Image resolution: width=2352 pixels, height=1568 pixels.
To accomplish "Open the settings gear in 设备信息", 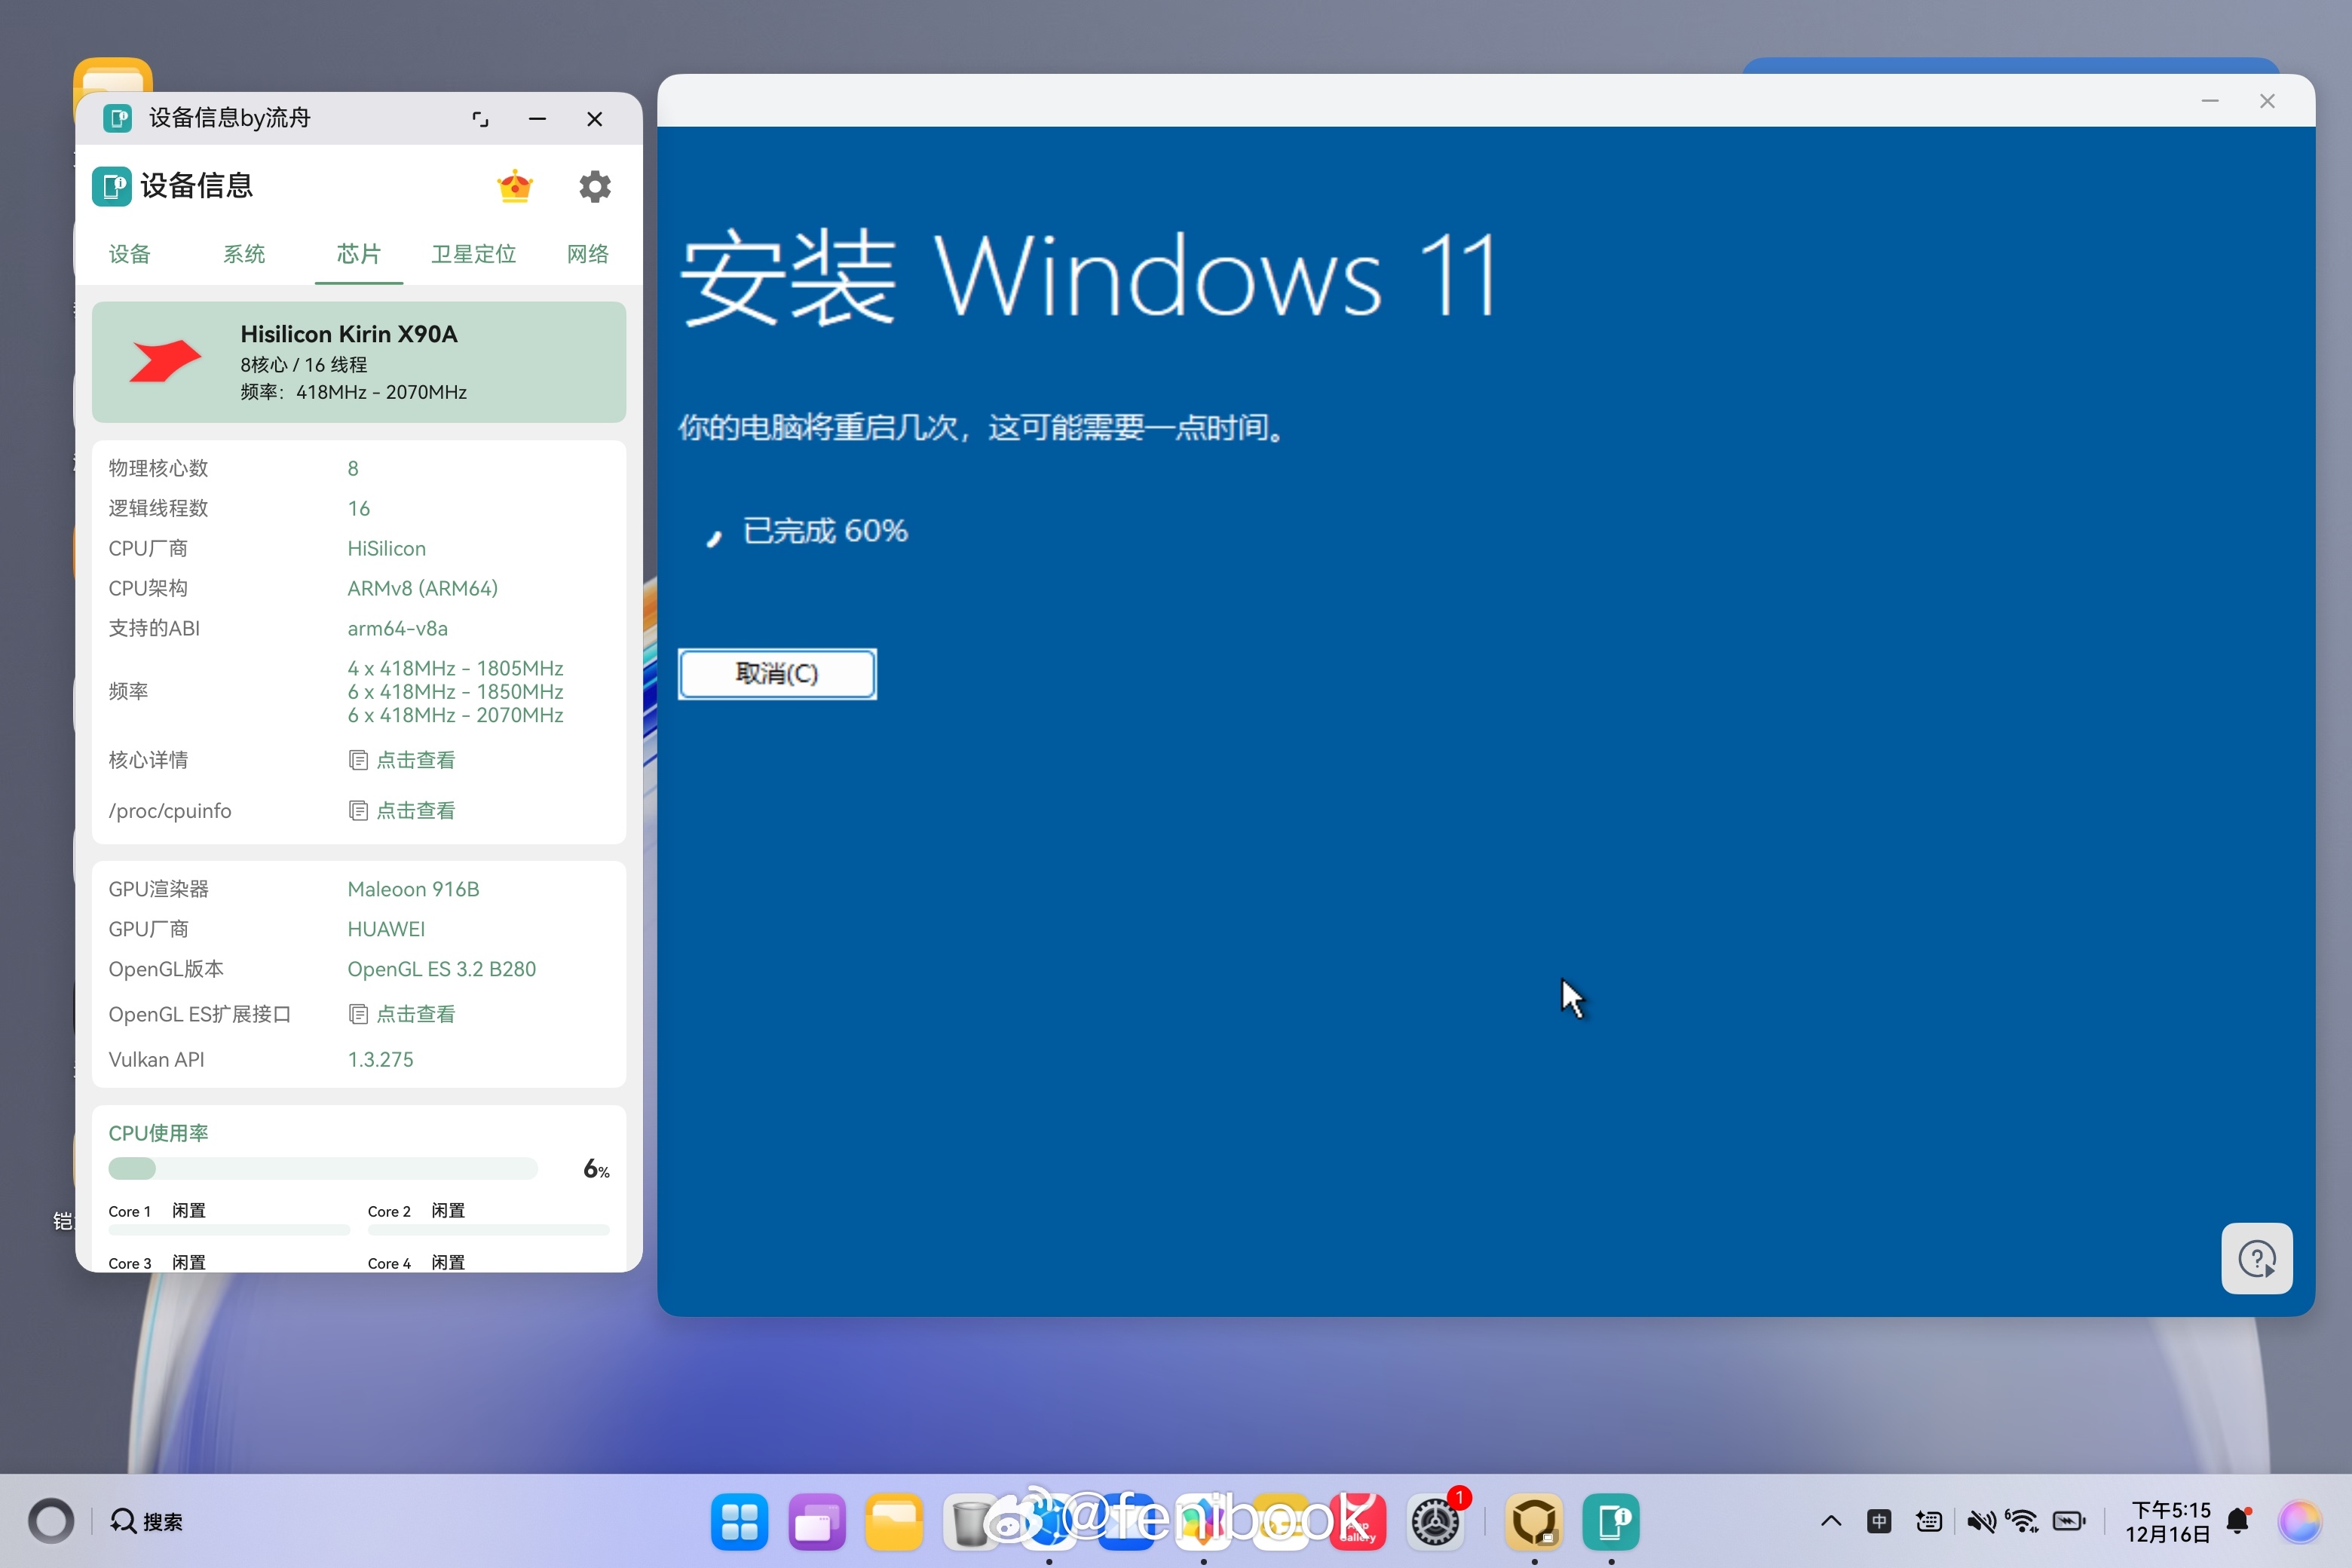I will (594, 186).
